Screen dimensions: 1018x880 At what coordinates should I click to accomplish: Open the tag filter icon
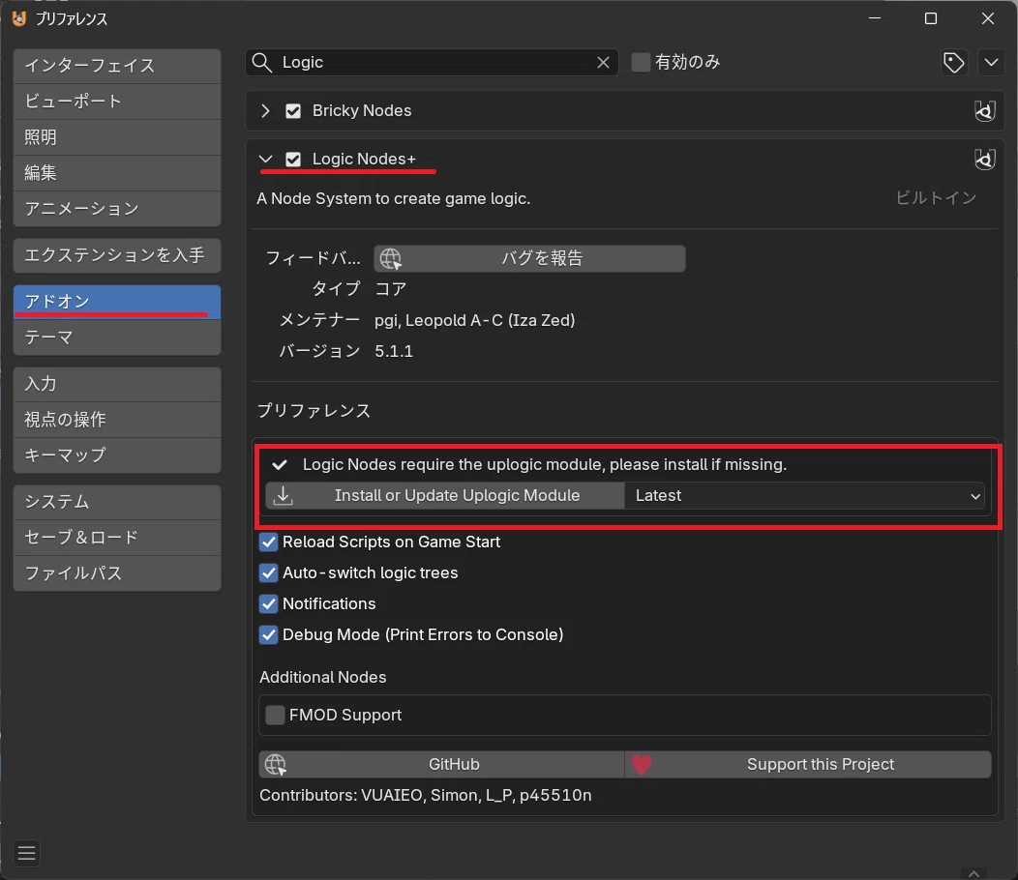pos(953,63)
